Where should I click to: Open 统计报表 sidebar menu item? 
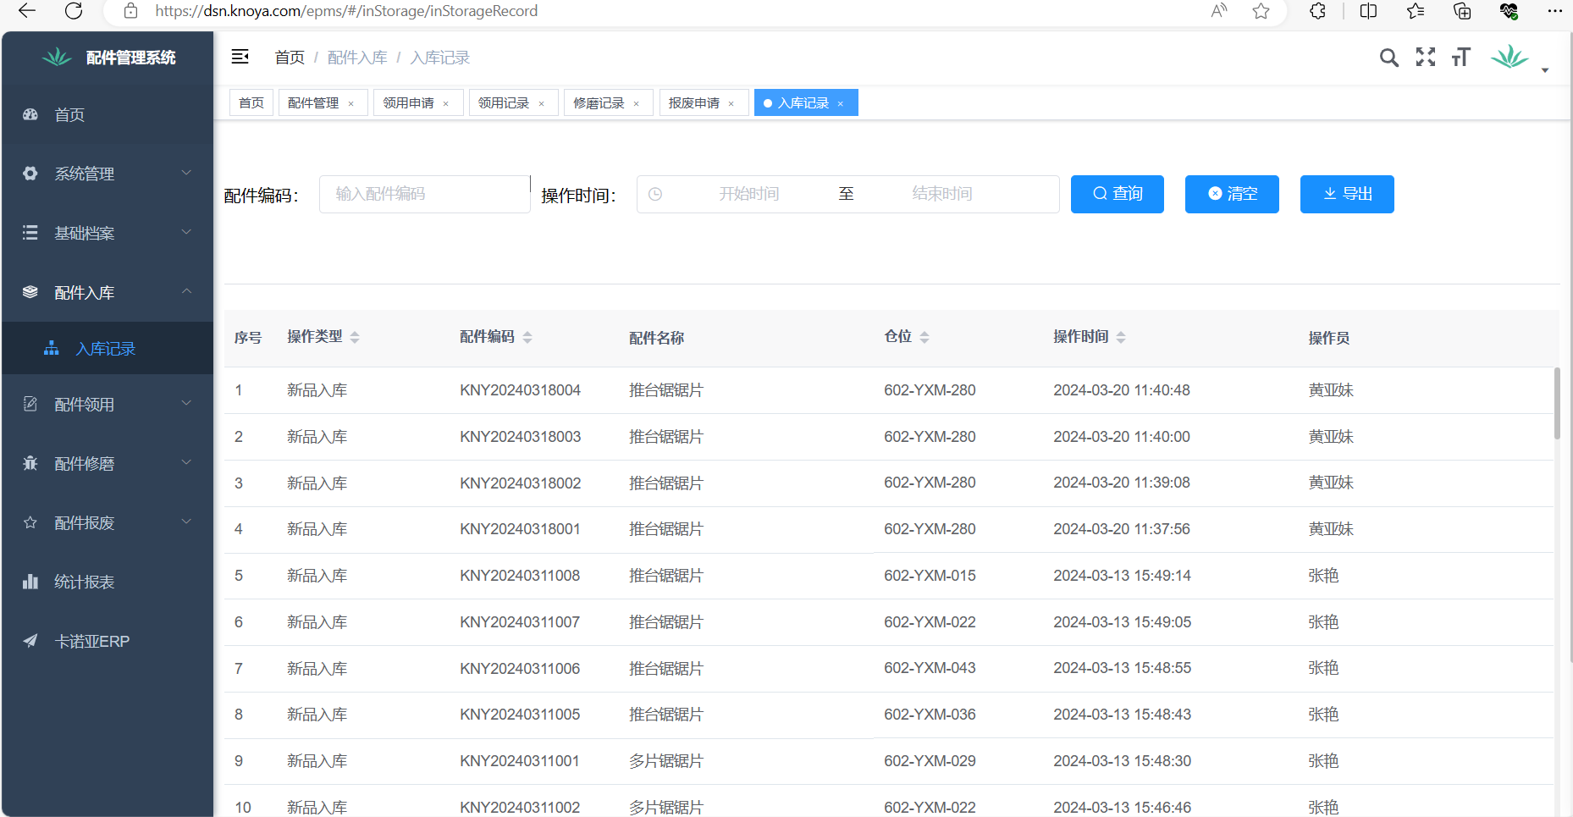pos(108,582)
